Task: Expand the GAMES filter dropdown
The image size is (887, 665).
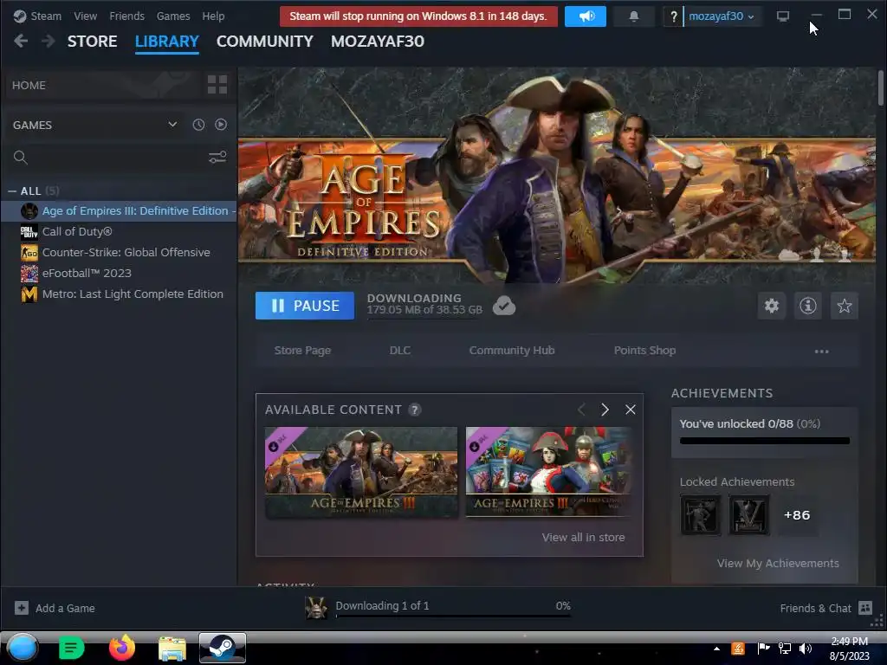Action: 172,125
